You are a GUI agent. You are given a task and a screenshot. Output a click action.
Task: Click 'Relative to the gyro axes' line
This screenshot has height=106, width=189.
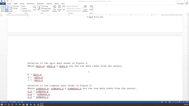58,63
